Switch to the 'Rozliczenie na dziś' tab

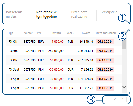tap(14, 14)
